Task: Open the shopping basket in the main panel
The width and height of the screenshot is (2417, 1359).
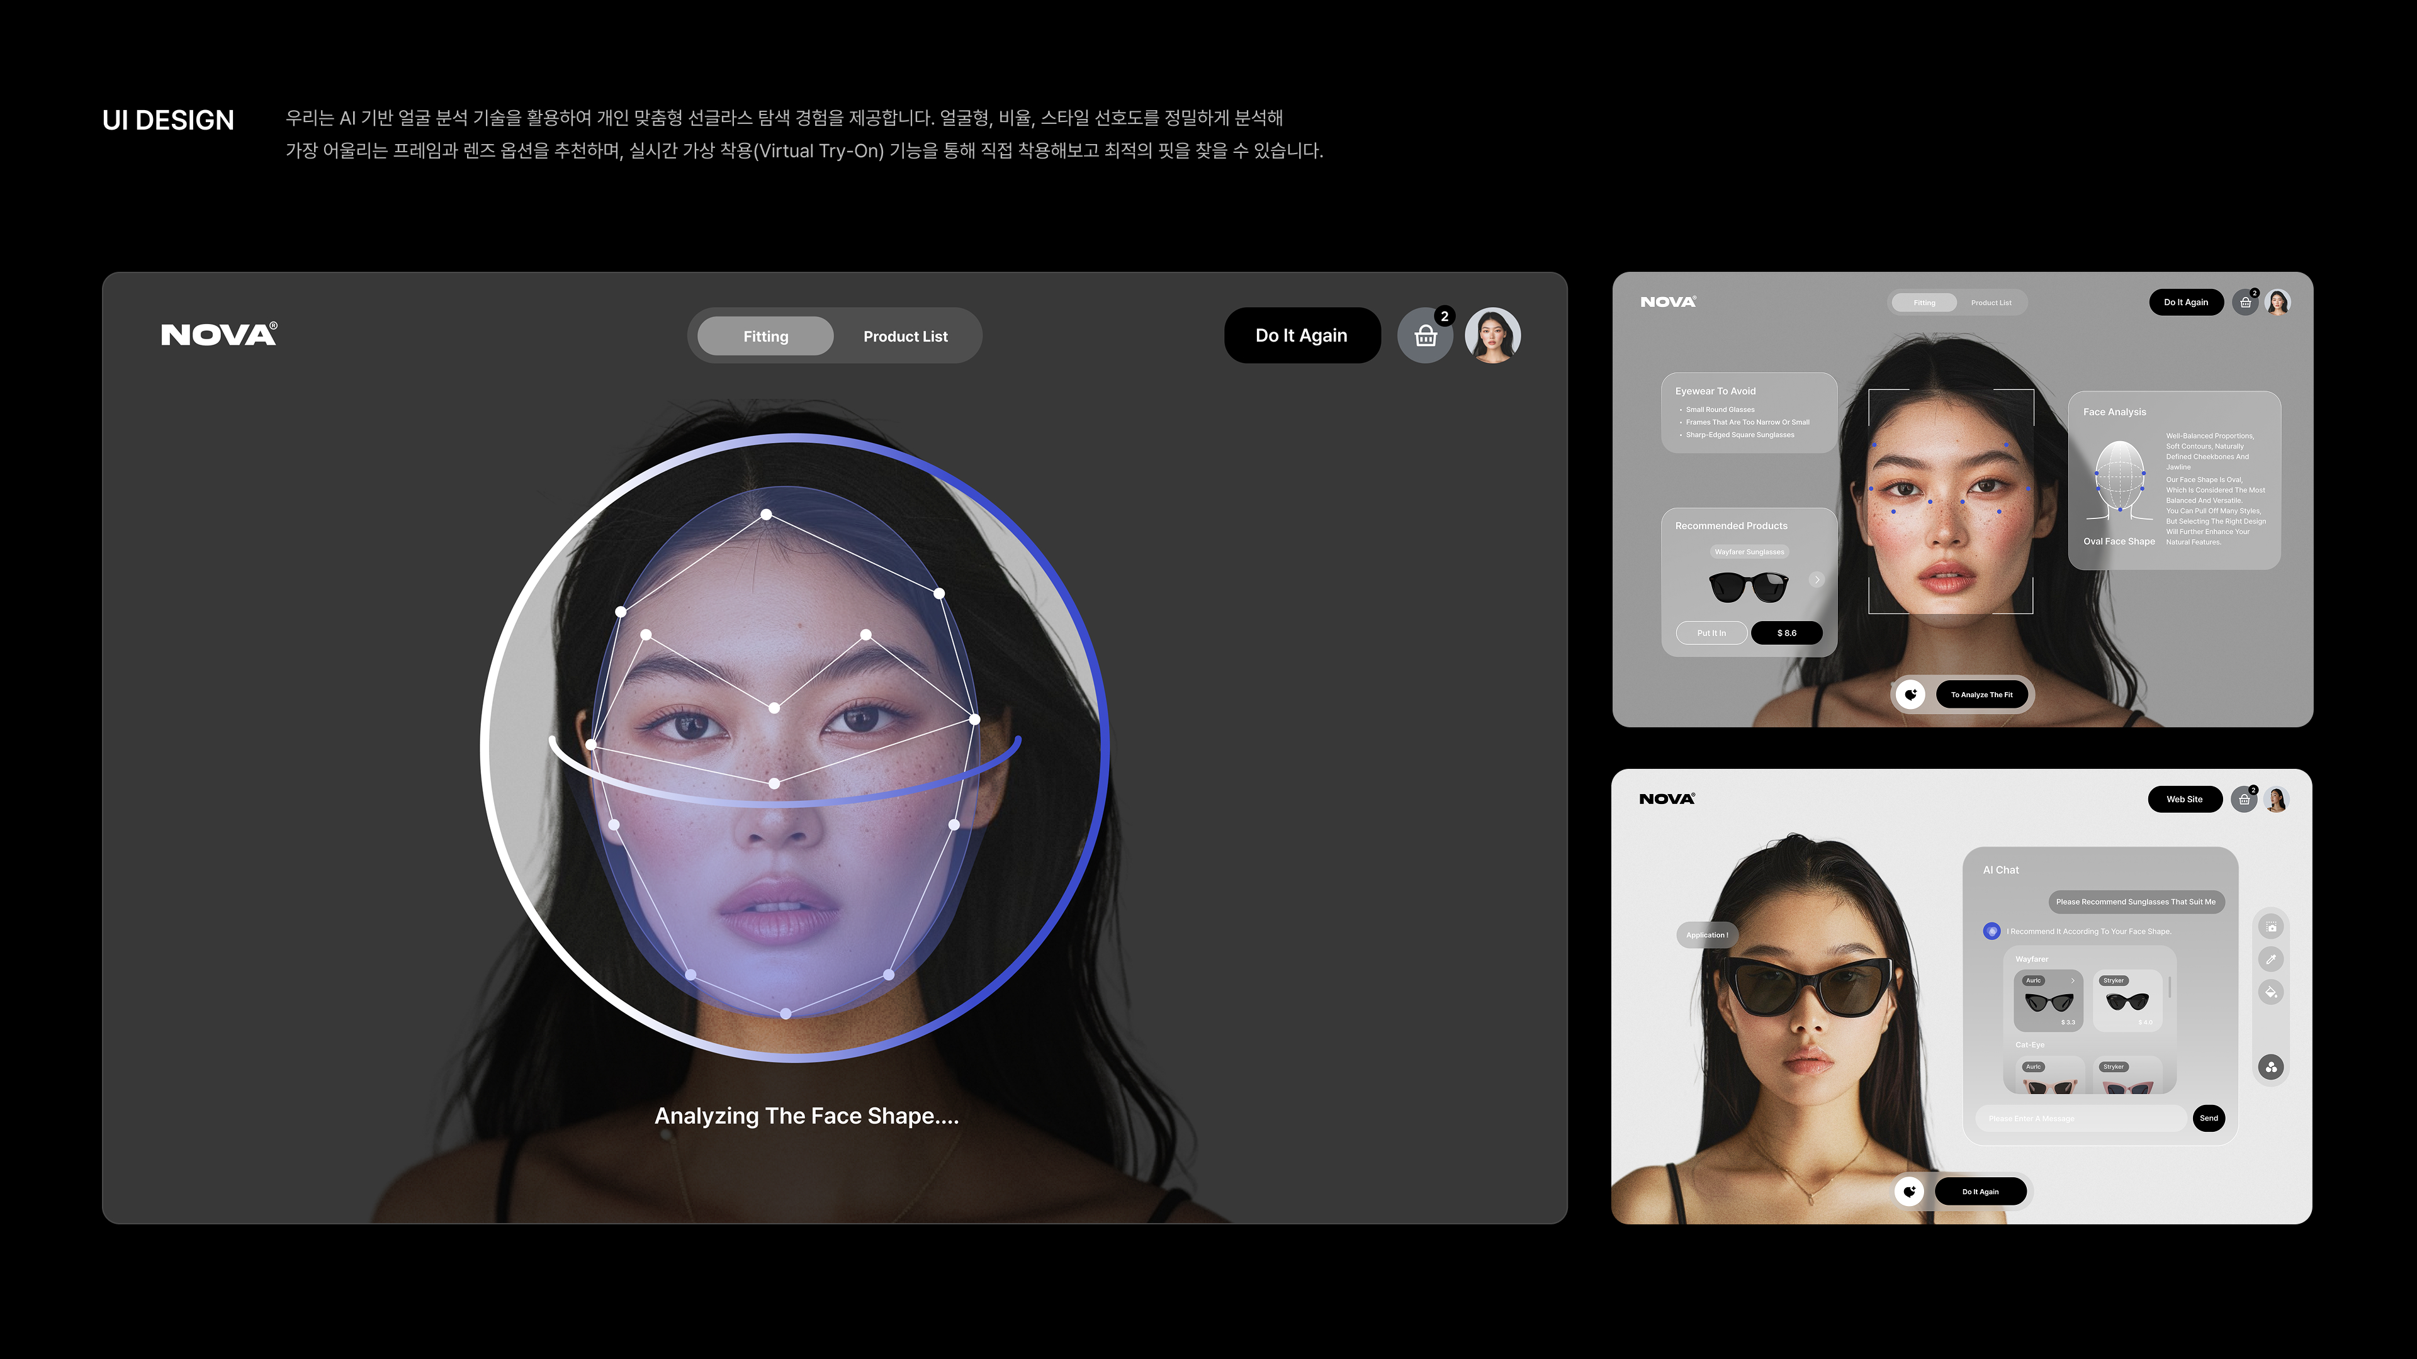Action: click(1425, 336)
